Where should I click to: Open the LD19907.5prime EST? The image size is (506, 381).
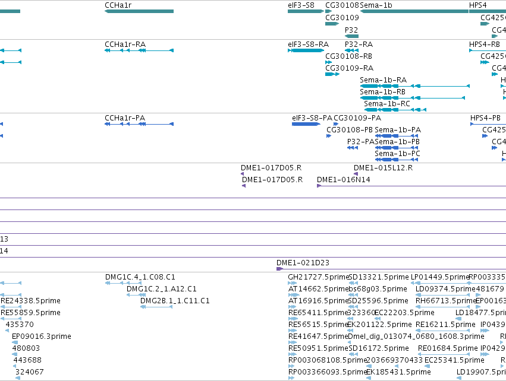coord(459,378)
